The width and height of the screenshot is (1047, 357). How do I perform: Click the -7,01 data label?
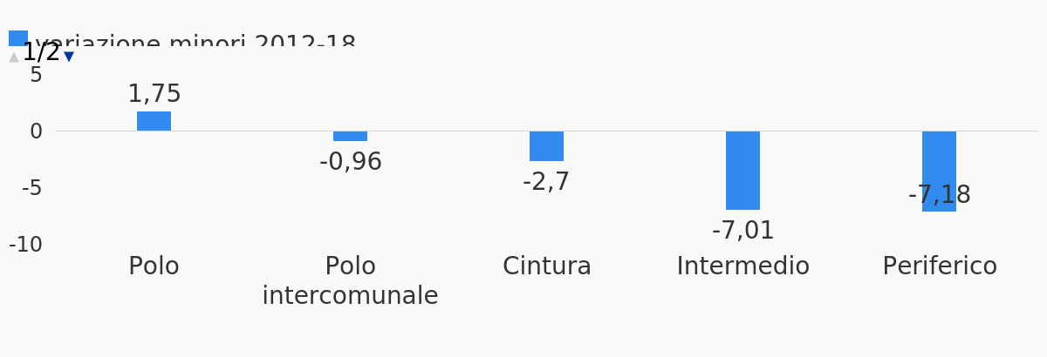click(743, 231)
